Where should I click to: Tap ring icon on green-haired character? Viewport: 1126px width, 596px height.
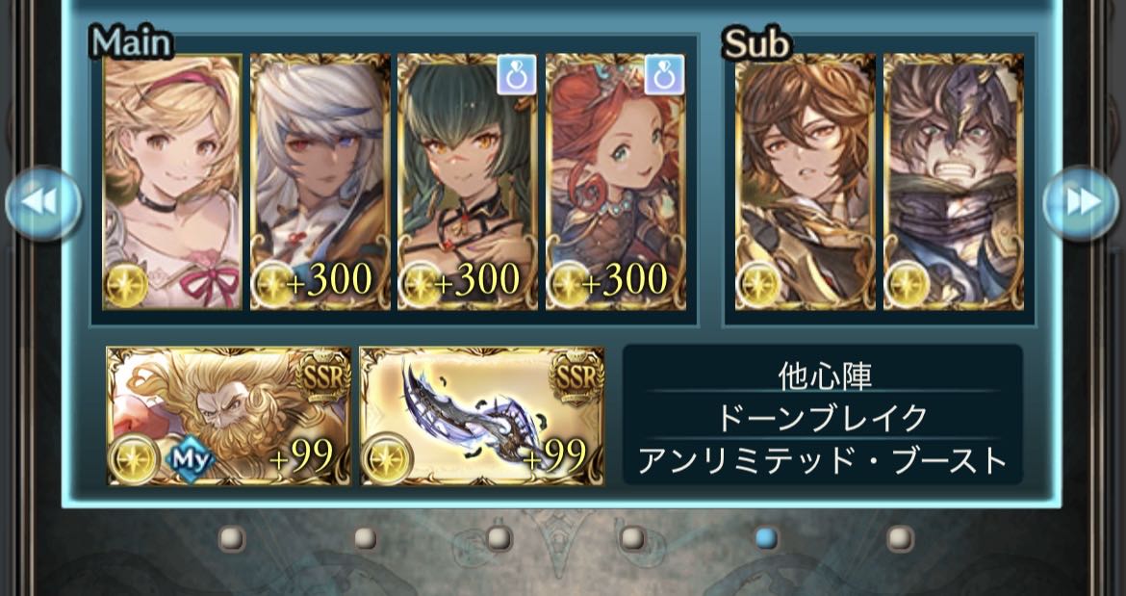[x=517, y=75]
